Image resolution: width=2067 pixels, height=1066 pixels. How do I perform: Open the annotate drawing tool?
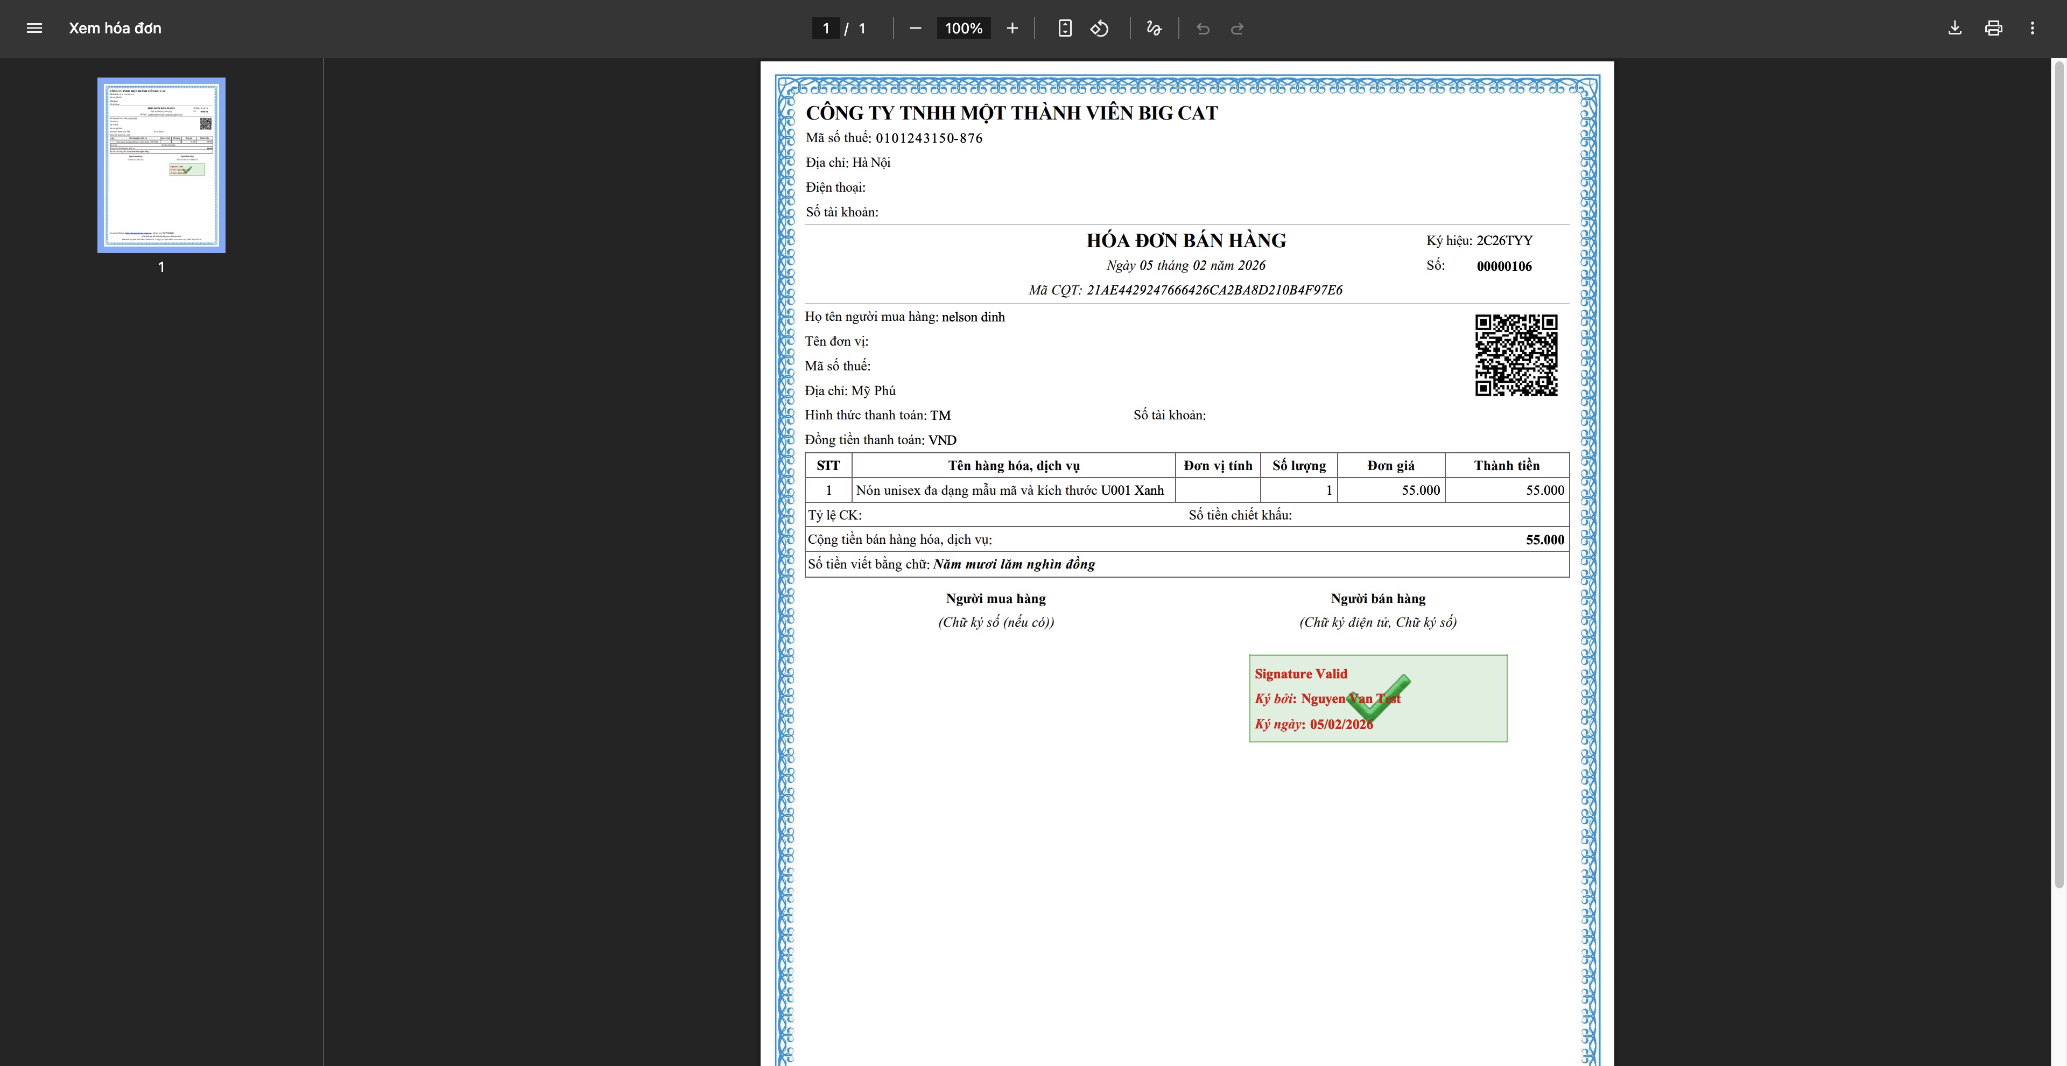(1154, 28)
